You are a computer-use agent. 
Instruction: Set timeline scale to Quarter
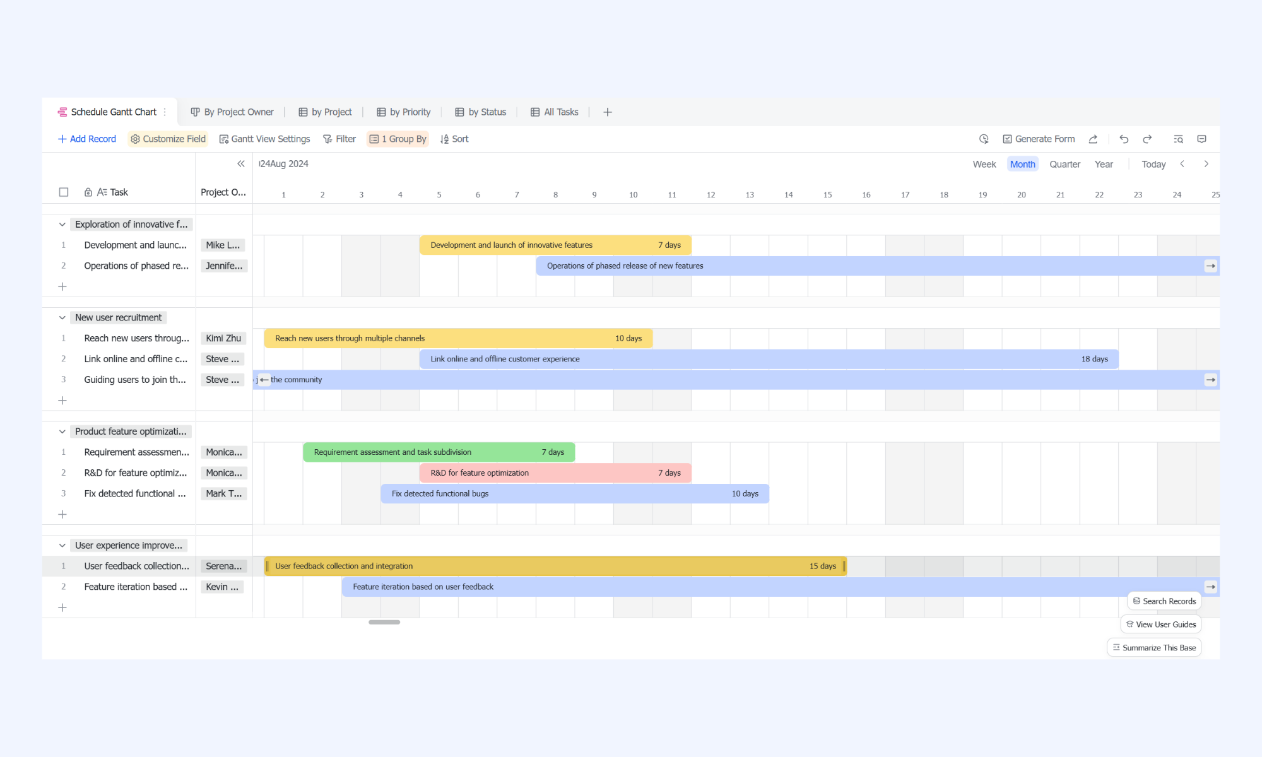click(1064, 164)
